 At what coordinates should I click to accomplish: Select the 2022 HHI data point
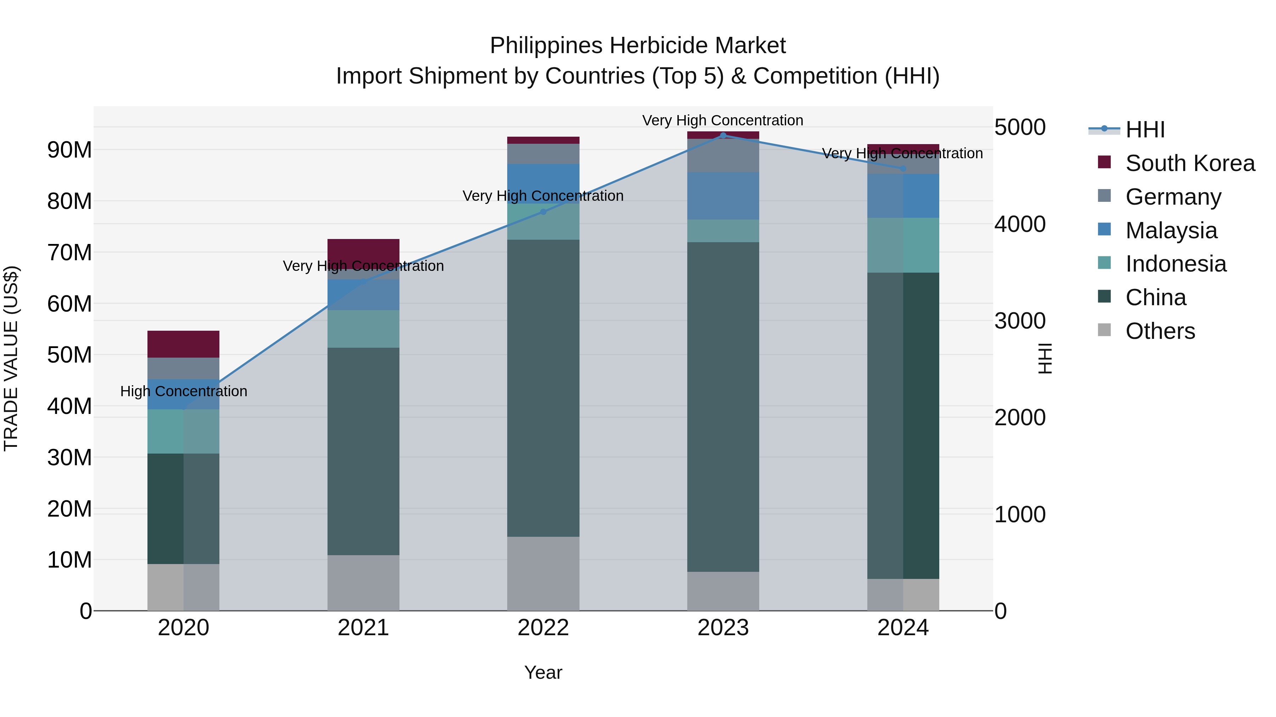[543, 212]
